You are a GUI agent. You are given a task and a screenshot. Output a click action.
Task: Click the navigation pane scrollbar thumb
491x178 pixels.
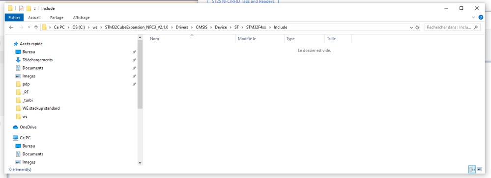[140, 75]
